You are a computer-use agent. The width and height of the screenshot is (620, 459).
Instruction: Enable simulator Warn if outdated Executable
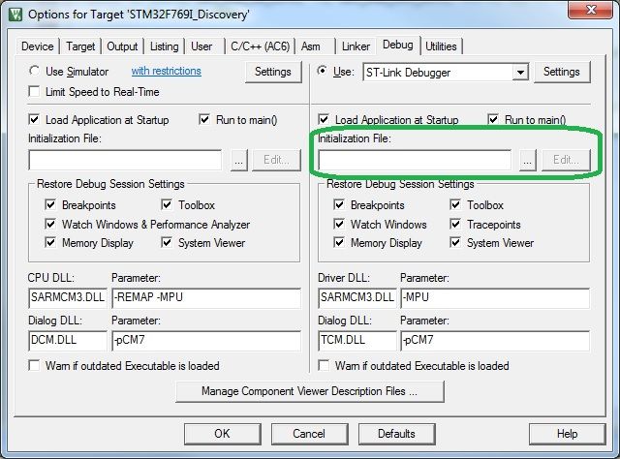tap(35, 365)
